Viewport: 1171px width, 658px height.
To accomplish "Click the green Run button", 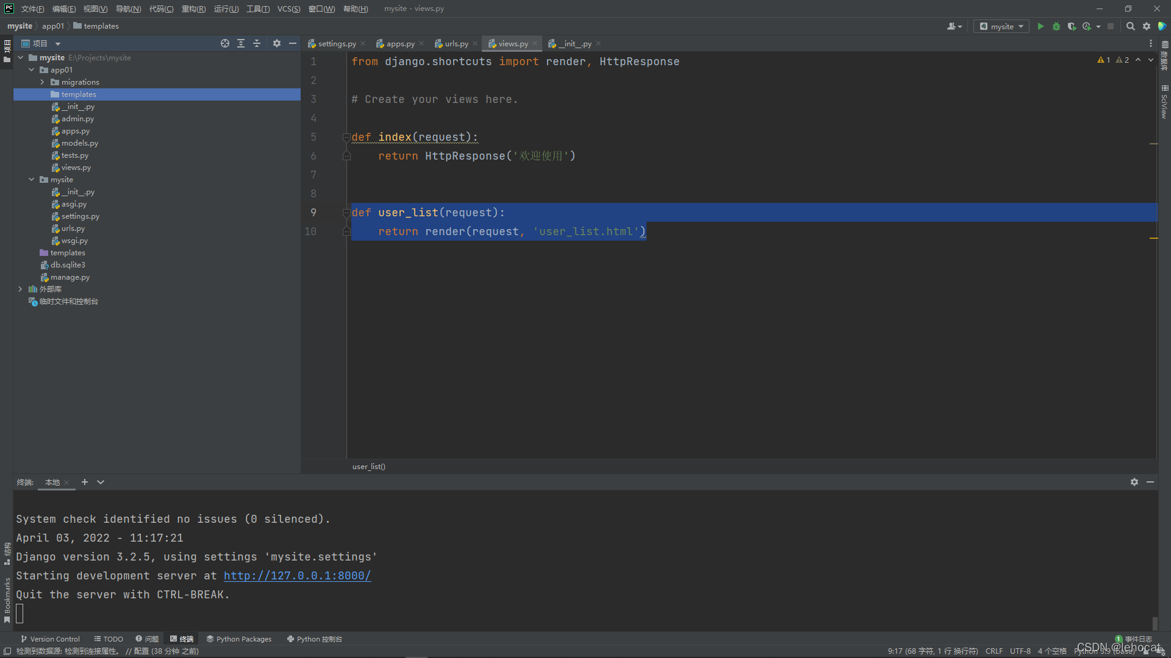I will pyautogui.click(x=1040, y=26).
